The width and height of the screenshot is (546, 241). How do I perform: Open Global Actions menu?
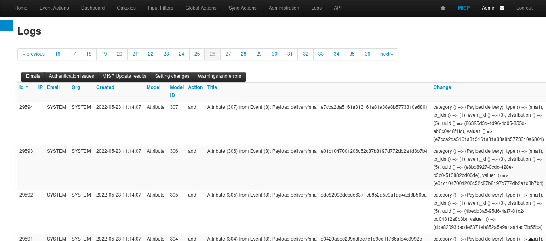(200, 8)
